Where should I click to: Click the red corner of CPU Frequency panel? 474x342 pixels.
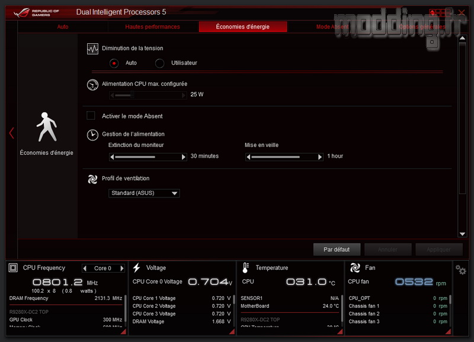coord(123,332)
